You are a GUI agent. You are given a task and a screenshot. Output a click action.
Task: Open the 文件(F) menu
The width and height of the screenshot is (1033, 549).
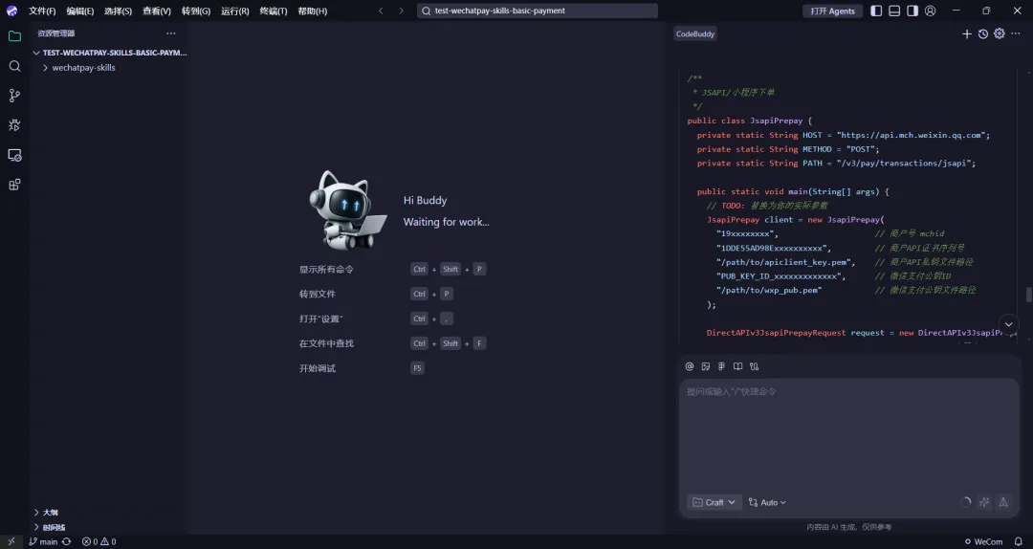point(42,11)
